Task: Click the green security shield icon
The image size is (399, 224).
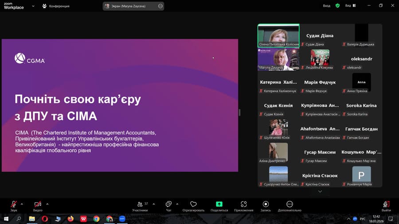Action: pos(337,6)
